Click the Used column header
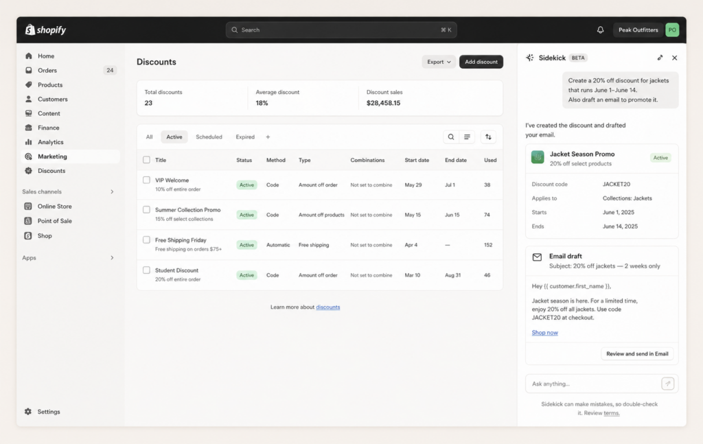Screen dimensions: 703x444 pyautogui.click(x=490, y=160)
